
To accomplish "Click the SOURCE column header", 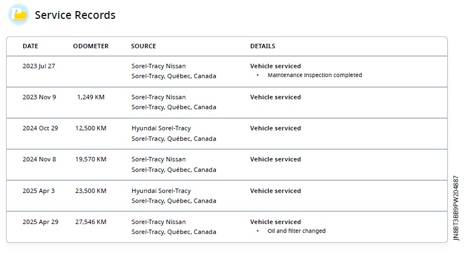I will coord(143,46).
